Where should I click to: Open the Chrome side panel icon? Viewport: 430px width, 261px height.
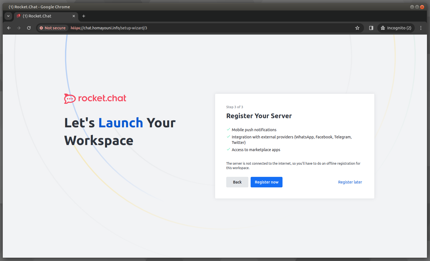pos(371,28)
